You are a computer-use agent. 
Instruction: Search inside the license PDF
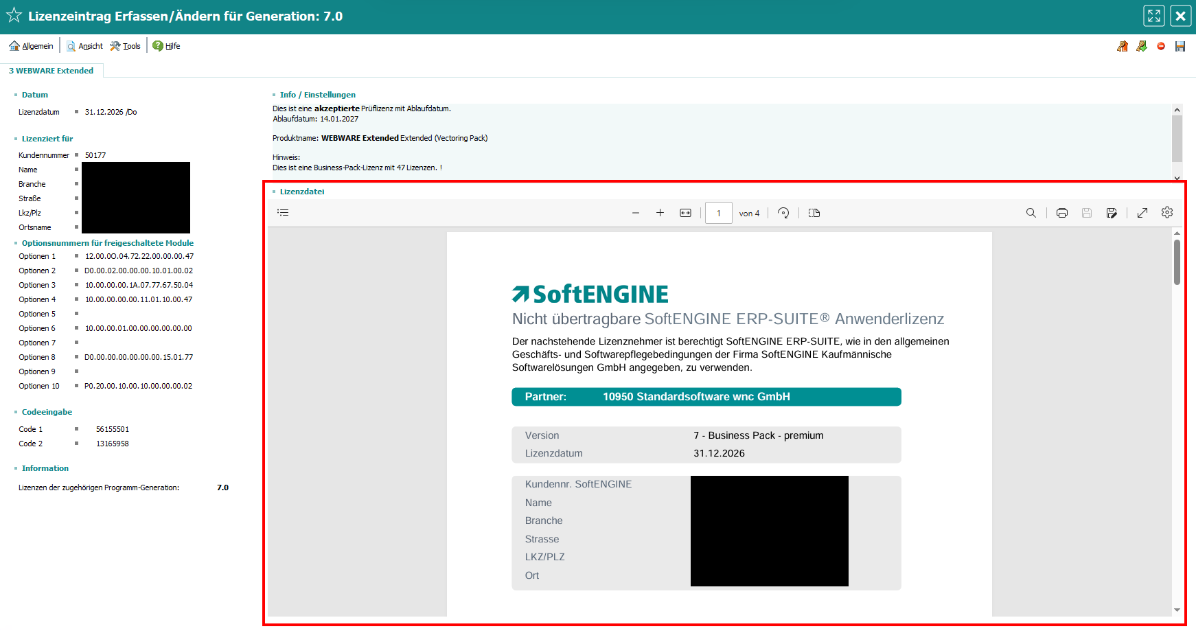[1031, 213]
